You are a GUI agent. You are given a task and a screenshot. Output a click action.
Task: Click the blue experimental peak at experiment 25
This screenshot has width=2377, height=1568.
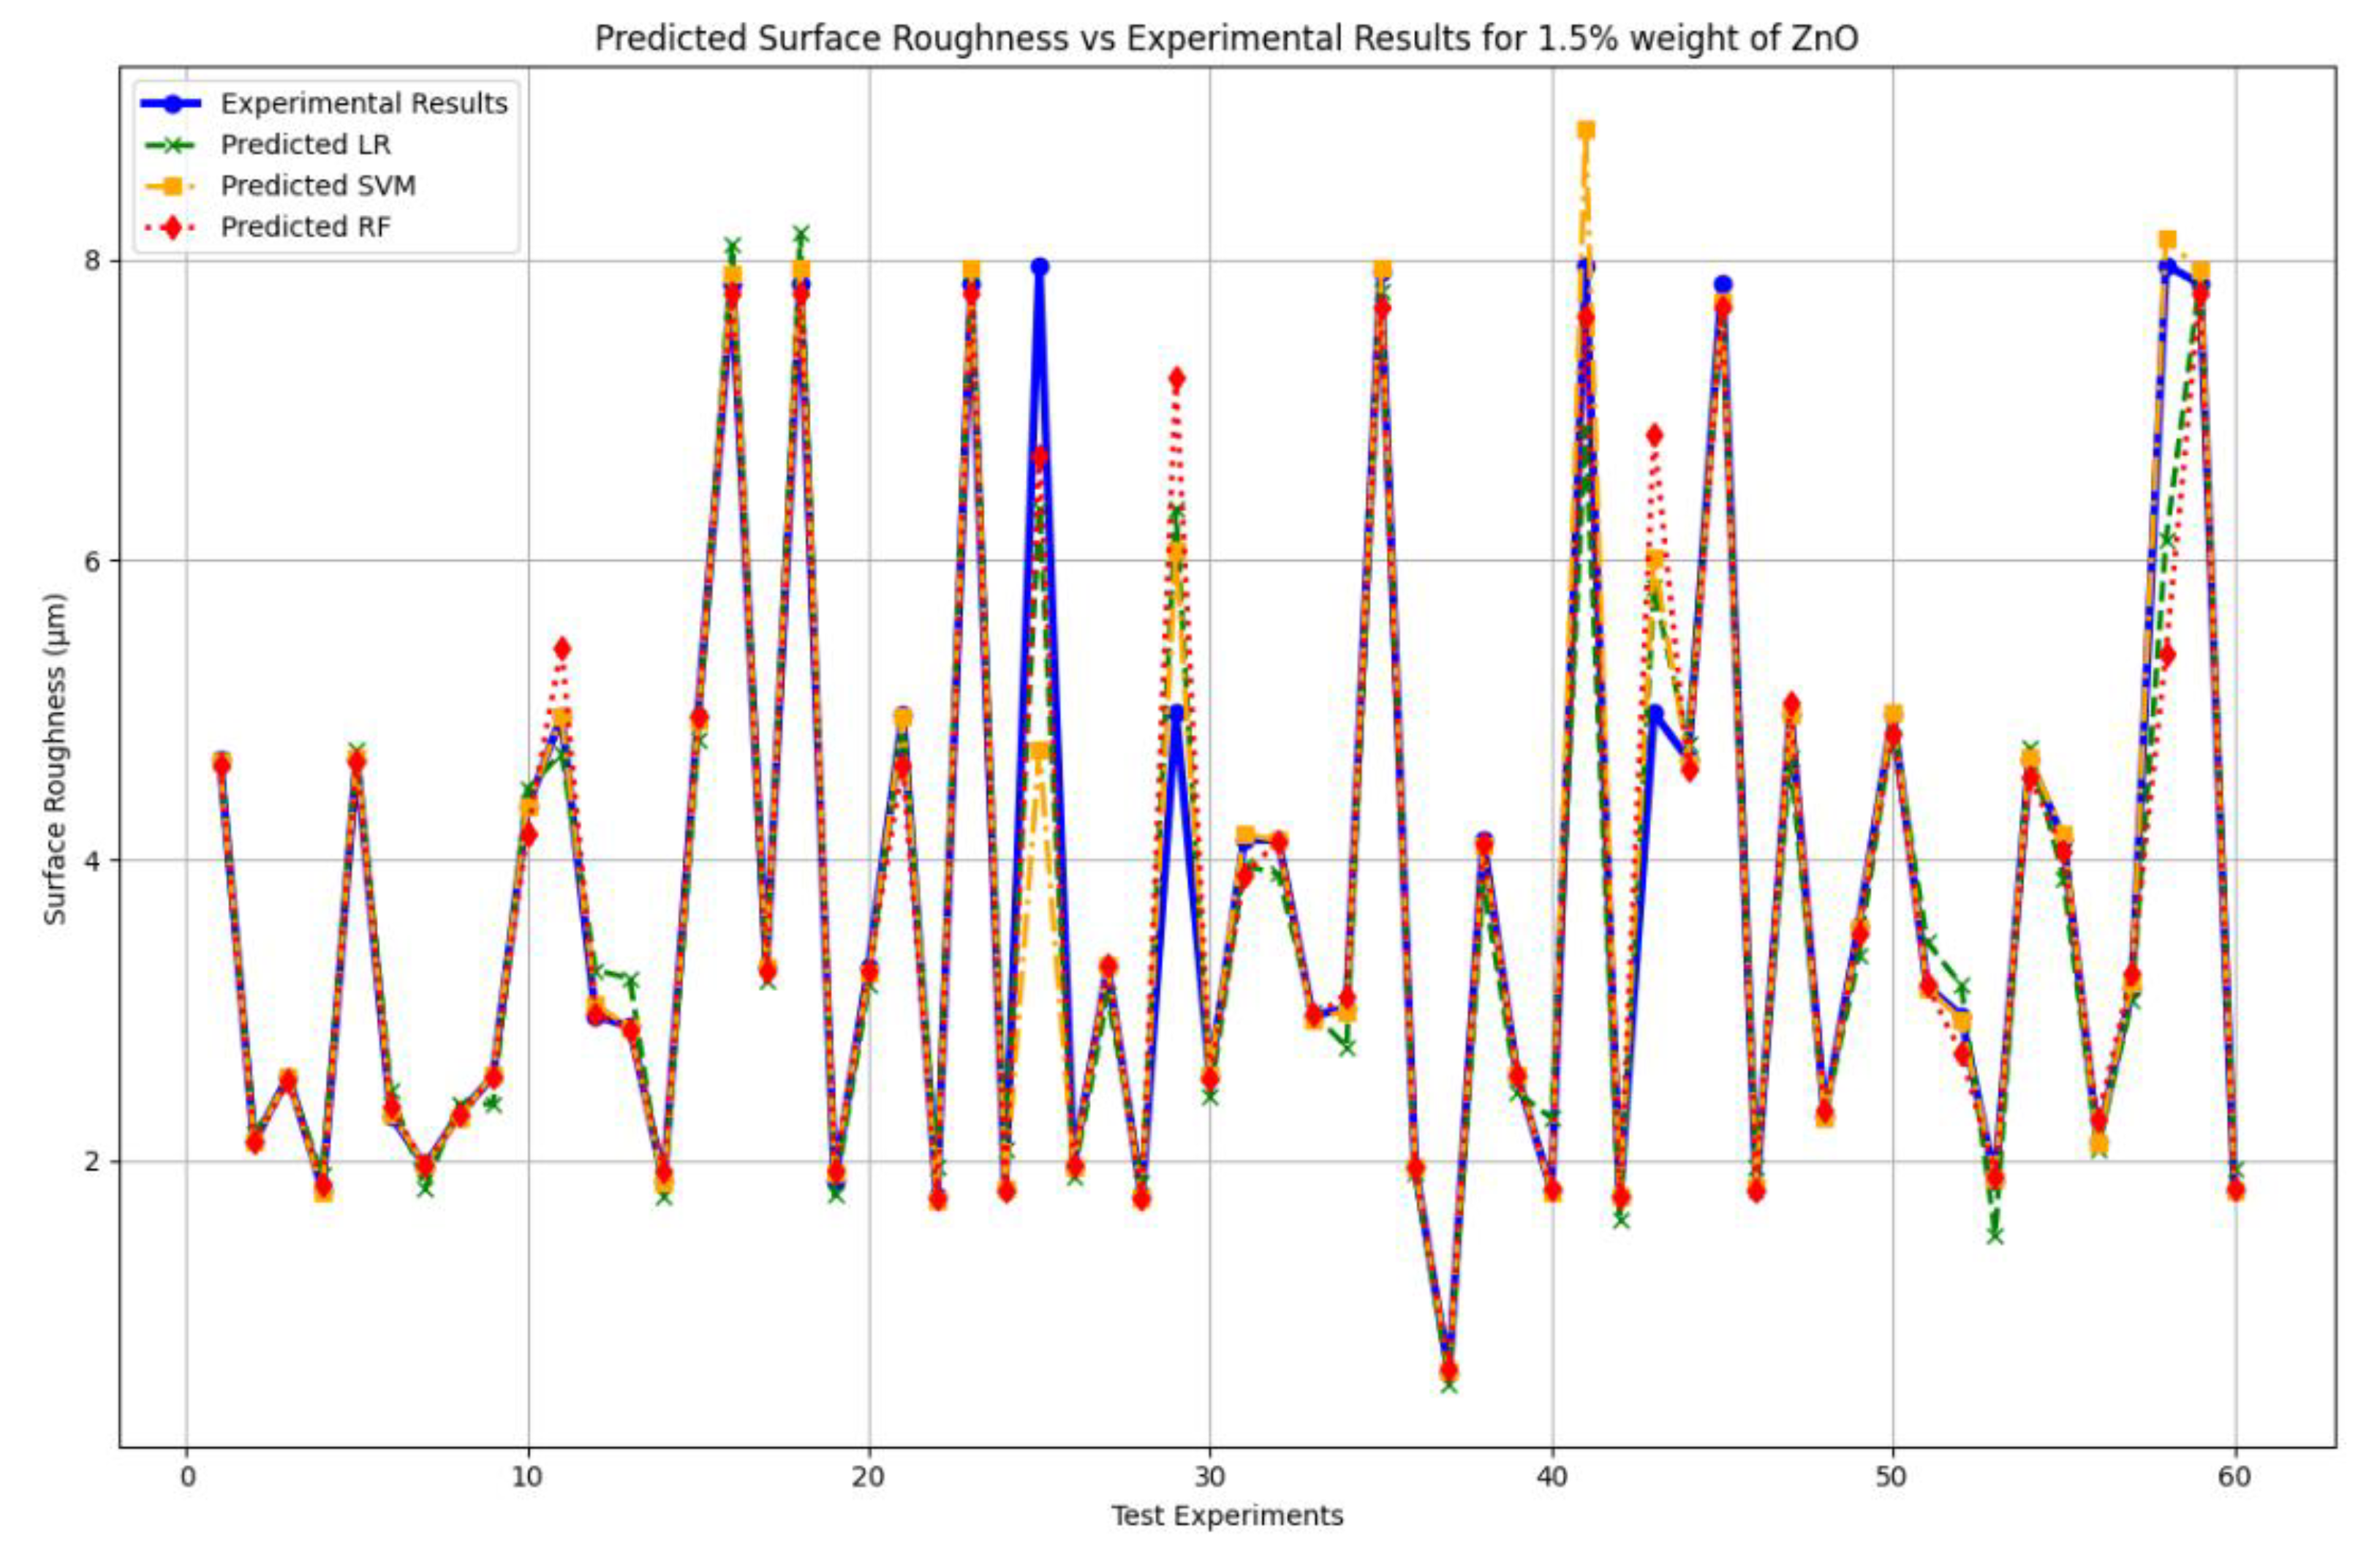[1040, 267]
